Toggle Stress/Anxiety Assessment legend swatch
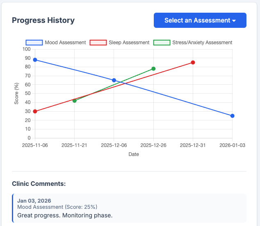Image resolution: width=260 pixels, height=226 pixels. [x=162, y=43]
